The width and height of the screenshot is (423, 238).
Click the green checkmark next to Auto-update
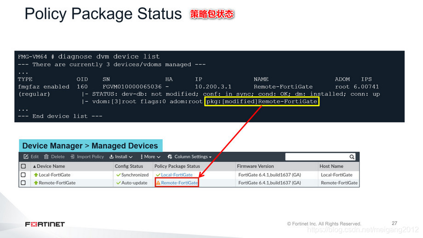[x=118, y=183]
